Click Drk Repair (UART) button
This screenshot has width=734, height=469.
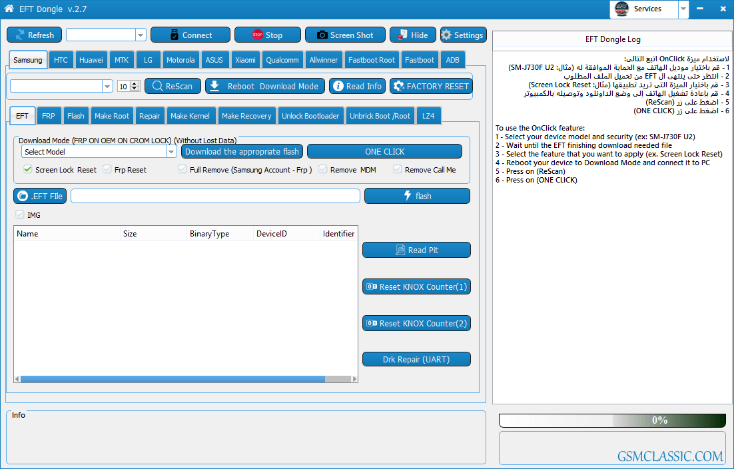[x=416, y=360]
